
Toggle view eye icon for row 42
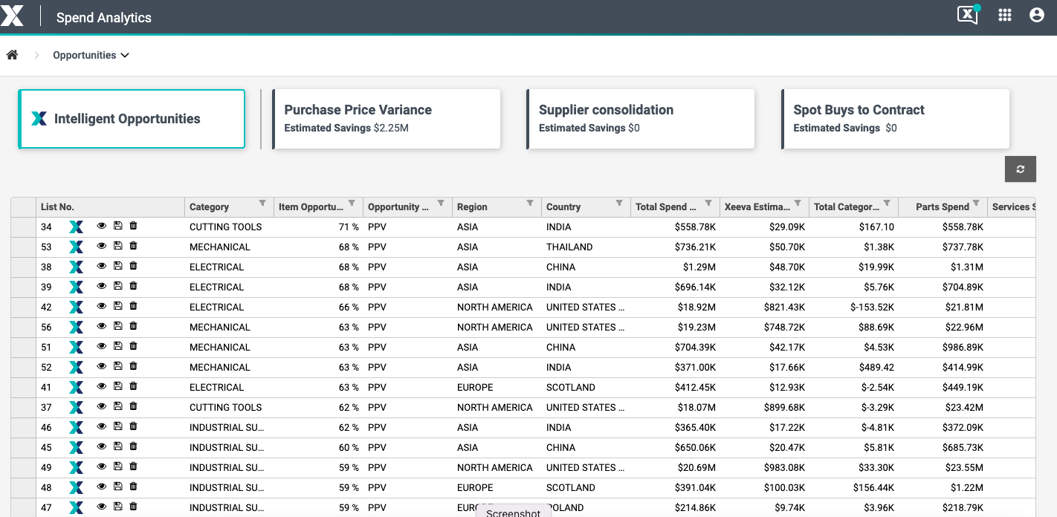[x=102, y=306]
